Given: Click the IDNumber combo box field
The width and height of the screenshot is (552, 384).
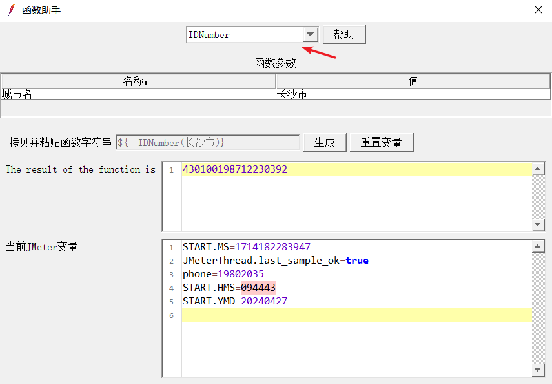Looking at the screenshot, I should point(244,35).
